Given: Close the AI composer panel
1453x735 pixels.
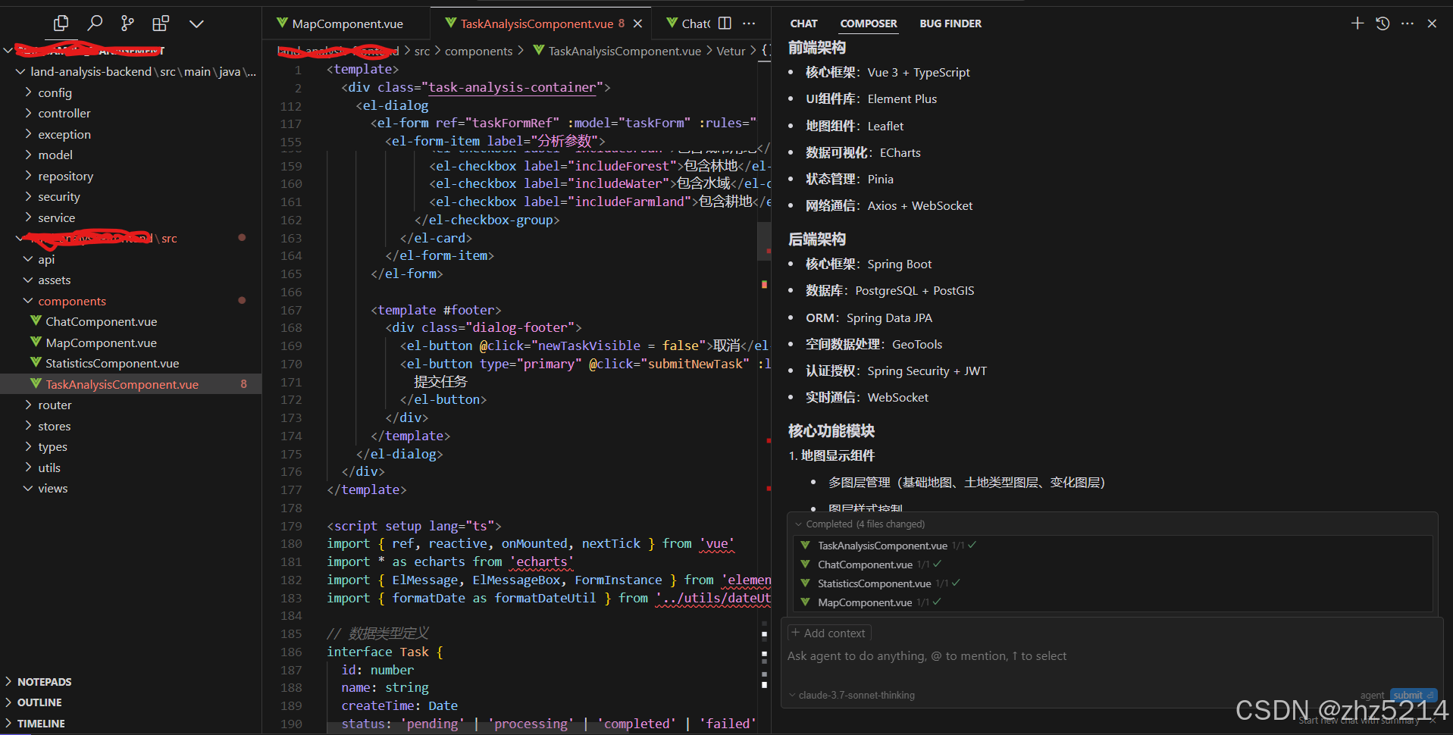Looking at the screenshot, I should (1432, 23).
